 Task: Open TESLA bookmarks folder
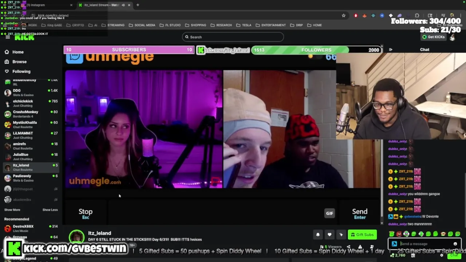[x=244, y=25]
